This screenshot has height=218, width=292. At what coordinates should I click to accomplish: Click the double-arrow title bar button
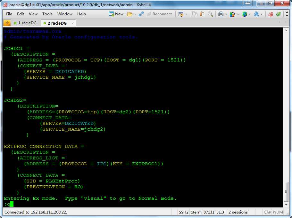(247, 3)
